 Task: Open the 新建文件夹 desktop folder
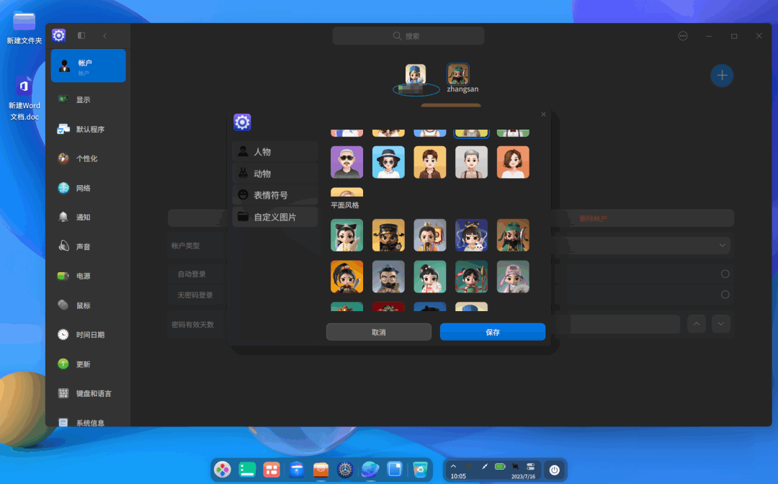tap(24, 28)
